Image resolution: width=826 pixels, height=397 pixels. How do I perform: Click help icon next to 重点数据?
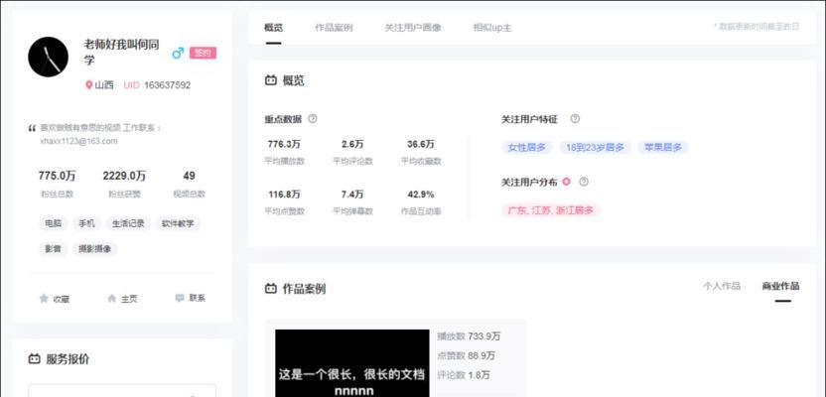click(x=313, y=118)
